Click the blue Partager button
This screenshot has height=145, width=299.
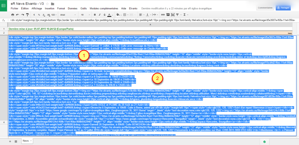click(x=283, y=8)
